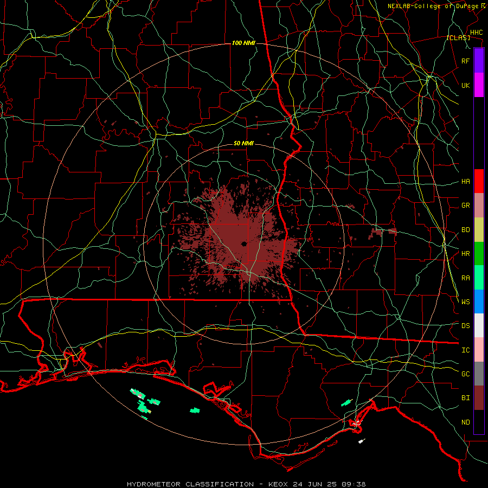The image size is (488, 488).
Task: Click the IC legend label
Action: [x=465, y=350]
